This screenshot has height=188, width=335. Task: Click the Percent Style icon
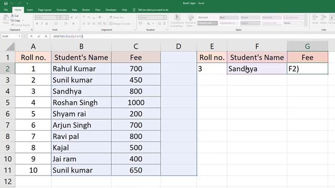pyautogui.click(x=148, y=23)
